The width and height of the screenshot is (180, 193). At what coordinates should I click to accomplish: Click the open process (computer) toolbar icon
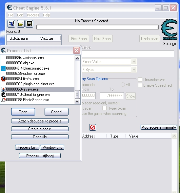(x=11, y=24)
